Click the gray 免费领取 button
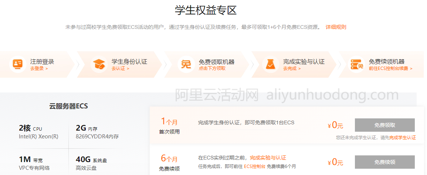The width and height of the screenshot is (427, 175). (384, 125)
